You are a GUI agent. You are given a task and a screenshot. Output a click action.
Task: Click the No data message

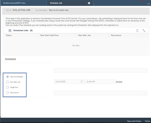pyautogui.click(x=76, y=45)
